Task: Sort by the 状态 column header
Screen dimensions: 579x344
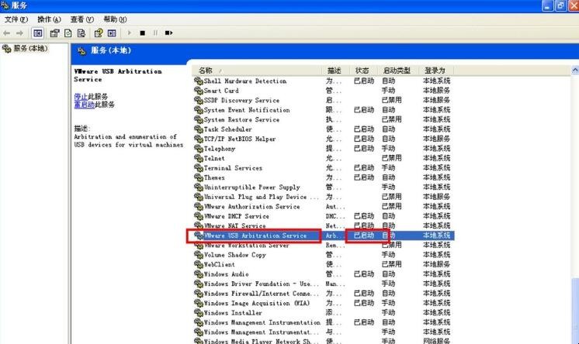Action: (362, 71)
